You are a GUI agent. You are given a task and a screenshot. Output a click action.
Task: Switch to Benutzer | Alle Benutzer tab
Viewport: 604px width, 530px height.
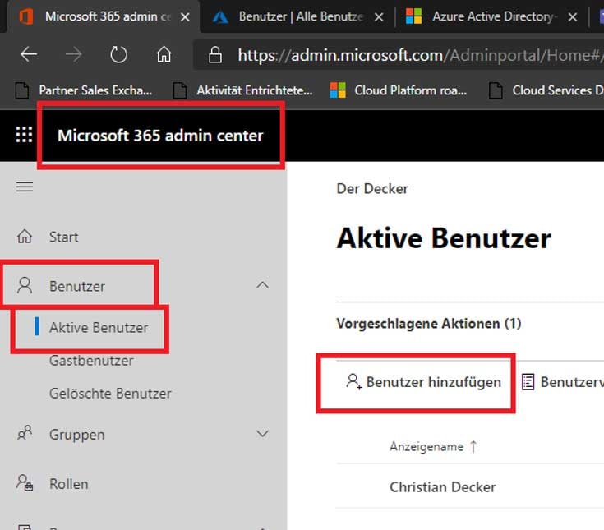[297, 17]
